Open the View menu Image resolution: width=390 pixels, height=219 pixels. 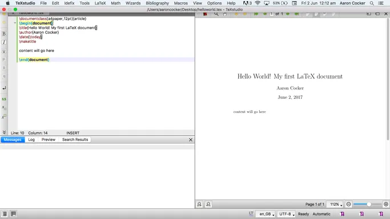198,3
